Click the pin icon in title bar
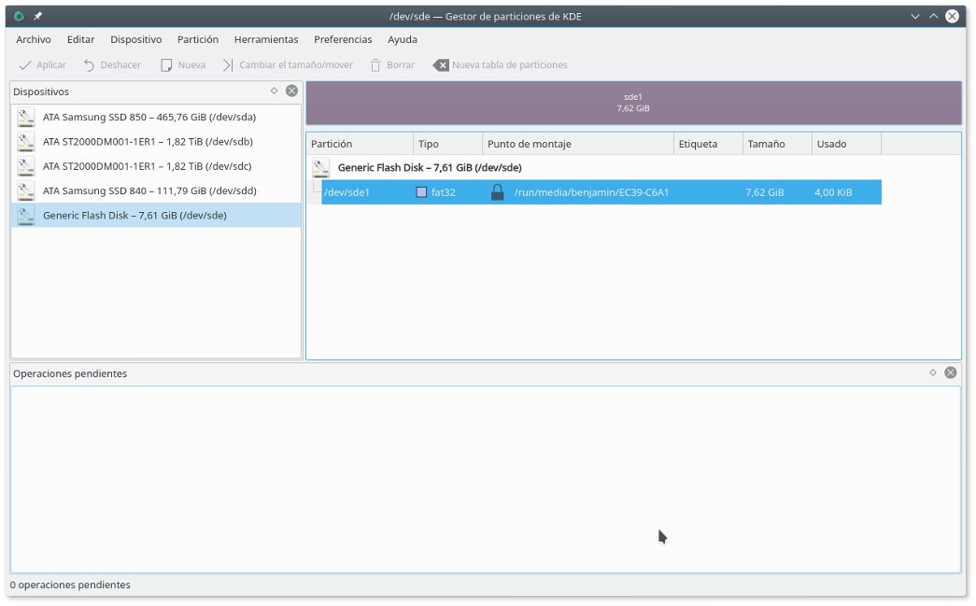Image resolution: width=976 pixels, height=606 pixels. pos(38,16)
